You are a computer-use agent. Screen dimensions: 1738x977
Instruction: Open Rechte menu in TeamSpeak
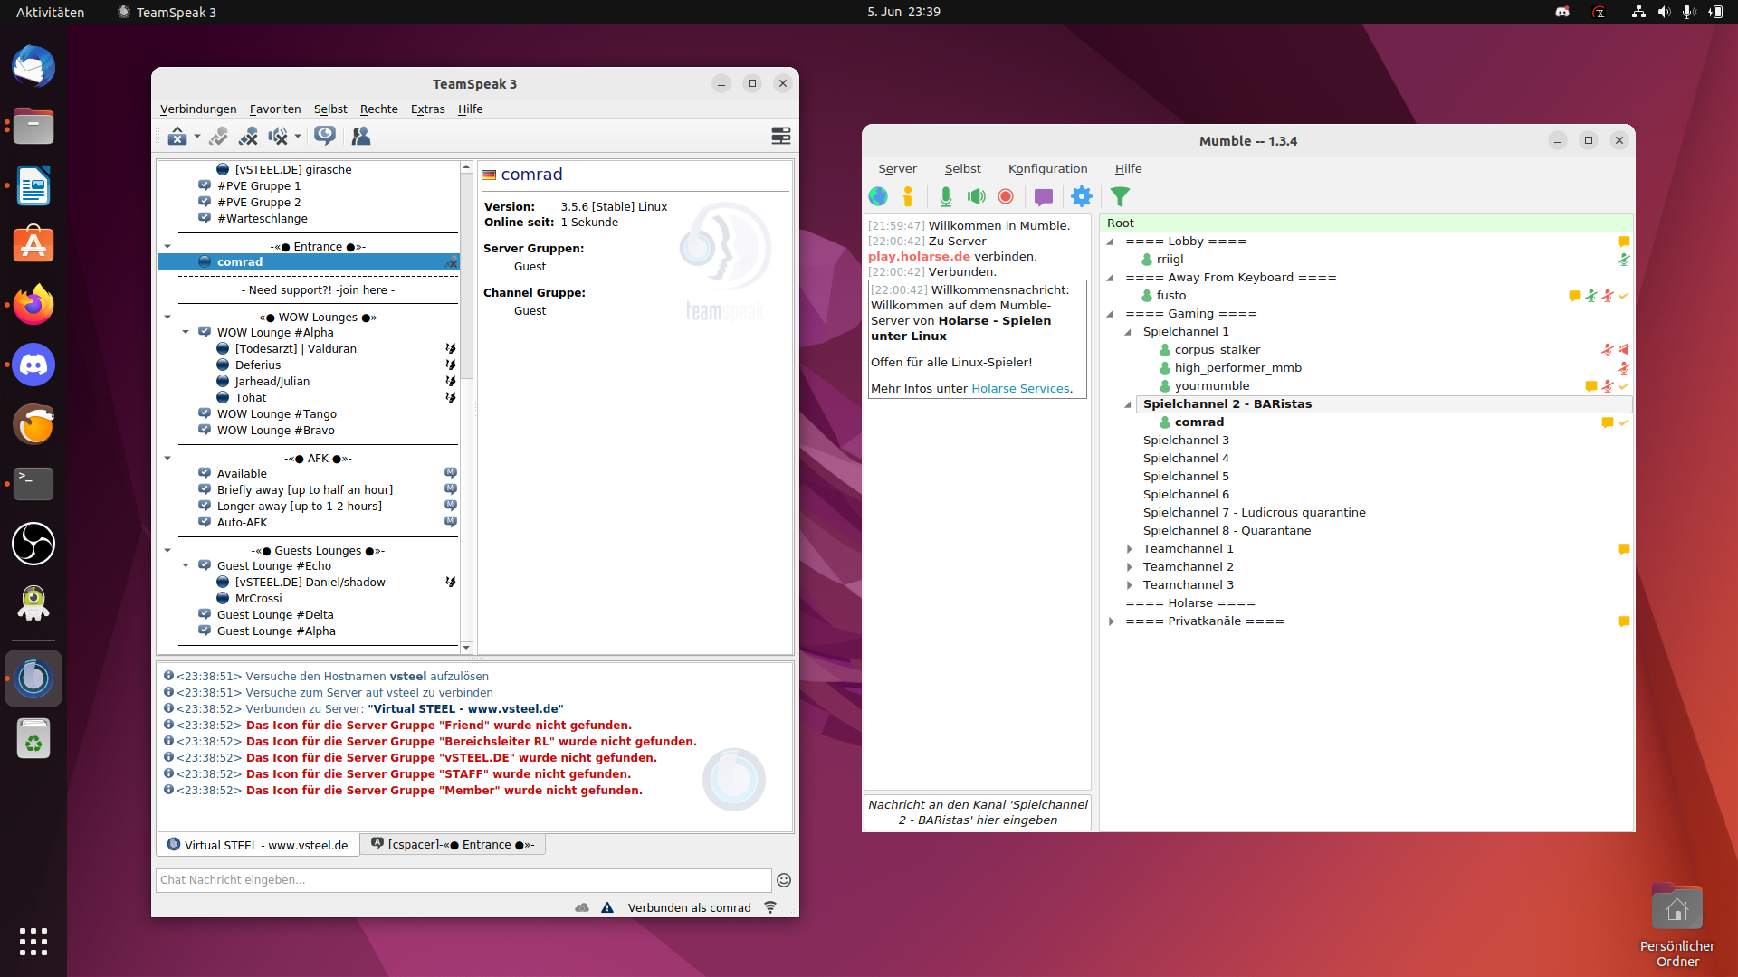[379, 109]
